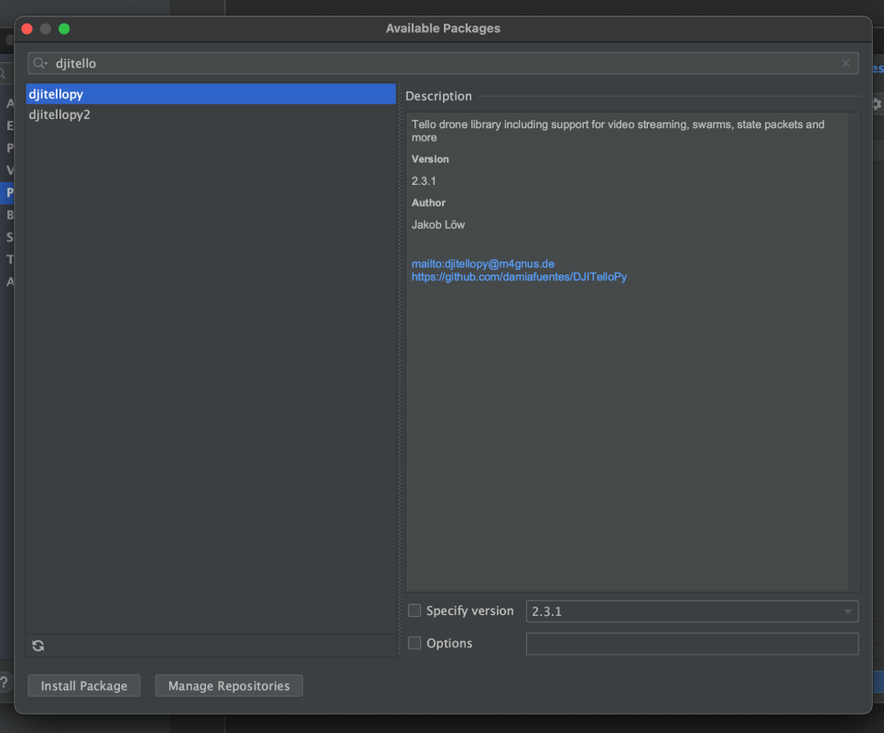
Task: Click the green zoom window button
Action: pos(64,28)
